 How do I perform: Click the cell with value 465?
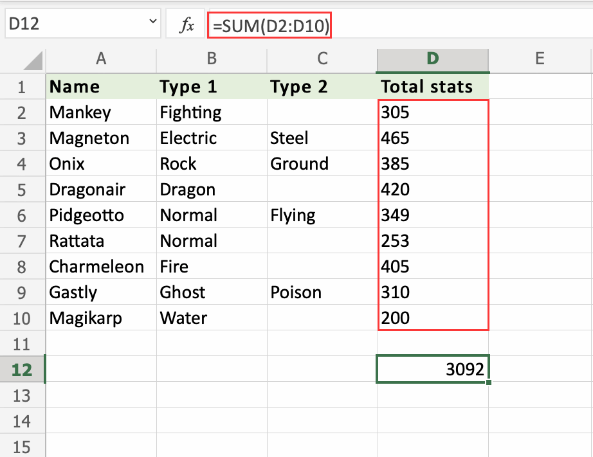[x=432, y=138]
